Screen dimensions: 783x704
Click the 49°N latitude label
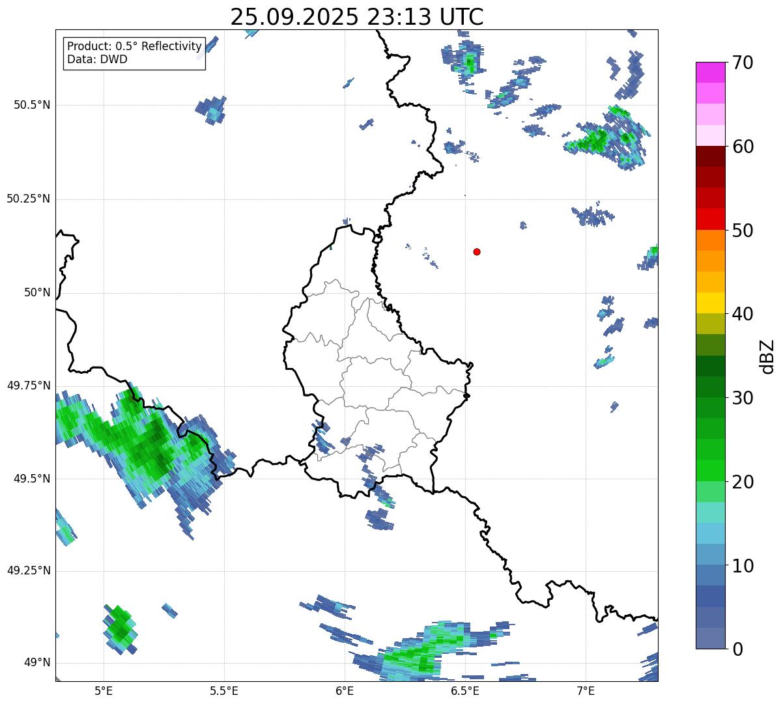click(37, 663)
